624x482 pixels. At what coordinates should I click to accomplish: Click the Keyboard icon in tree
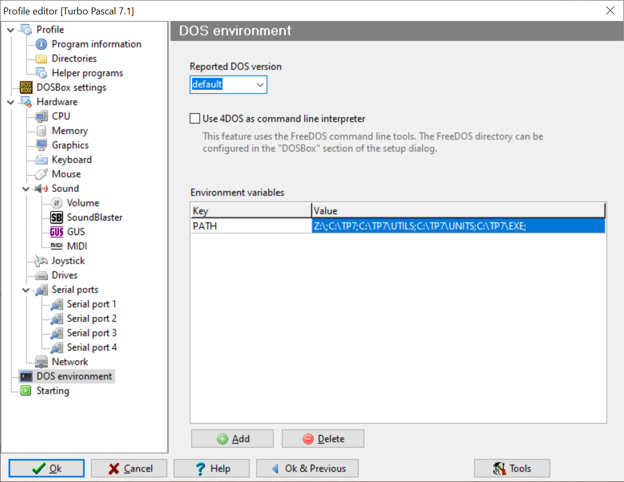41,160
